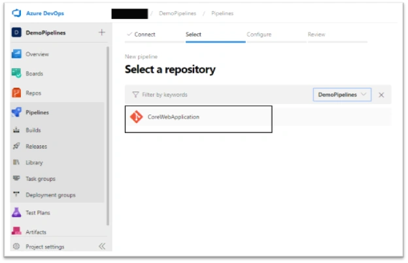Open the Overview icon in sidebar
Screen dimensions: 408x263
coord(16,54)
